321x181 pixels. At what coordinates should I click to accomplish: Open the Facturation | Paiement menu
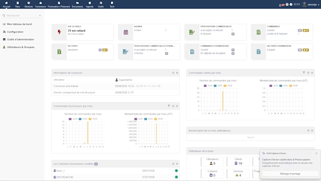[x=59, y=5]
